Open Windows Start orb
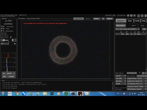 point(3,94)
